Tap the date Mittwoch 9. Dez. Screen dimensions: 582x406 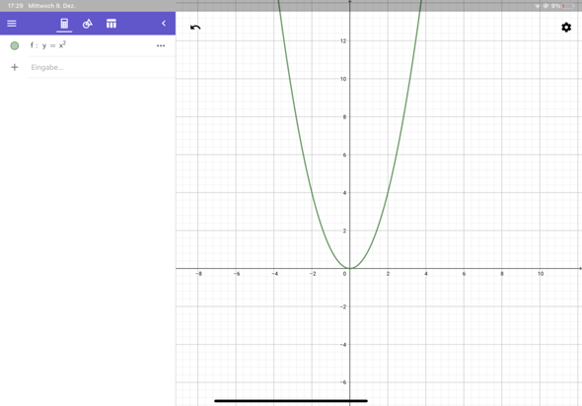(51, 6)
